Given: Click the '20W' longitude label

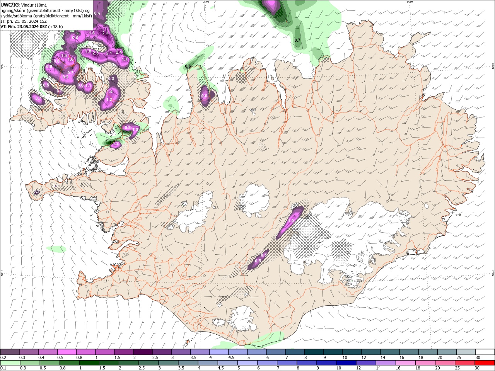Looking at the screenshot, I should (206, 2).
